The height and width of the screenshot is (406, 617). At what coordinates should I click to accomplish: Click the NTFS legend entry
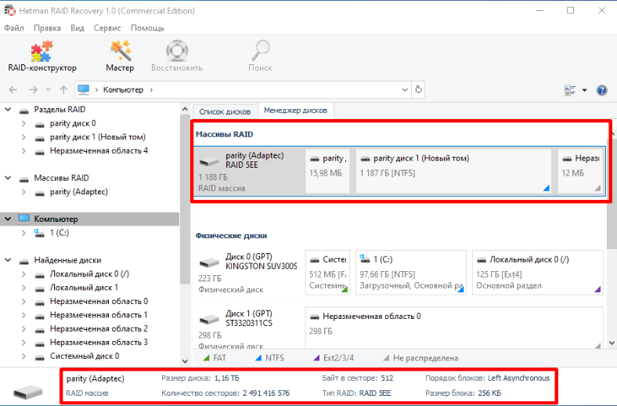click(269, 358)
